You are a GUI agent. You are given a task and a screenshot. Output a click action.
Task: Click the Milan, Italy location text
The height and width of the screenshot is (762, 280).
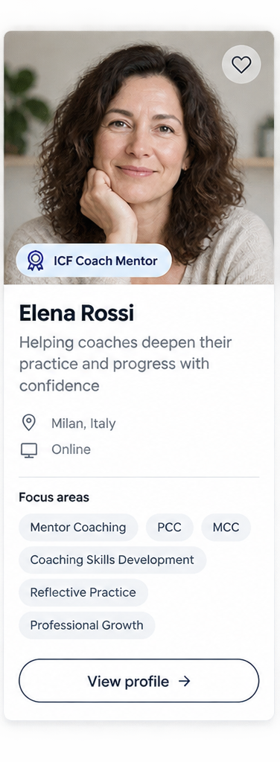83,423
